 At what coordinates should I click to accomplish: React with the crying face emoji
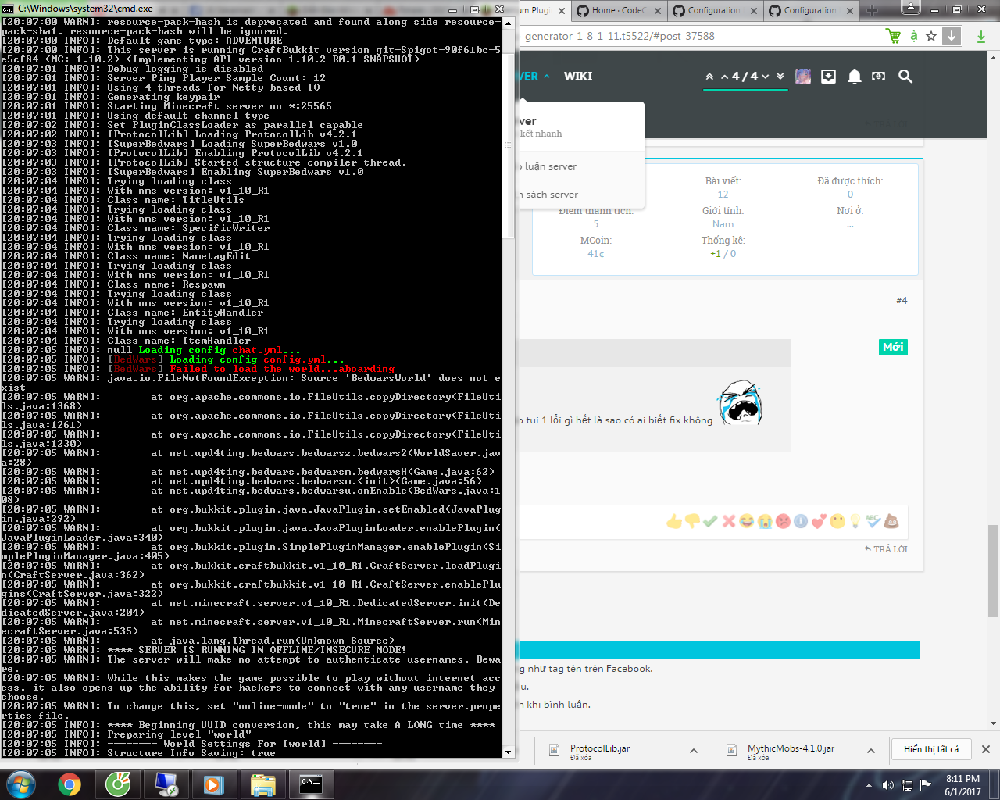pyautogui.click(x=764, y=521)
